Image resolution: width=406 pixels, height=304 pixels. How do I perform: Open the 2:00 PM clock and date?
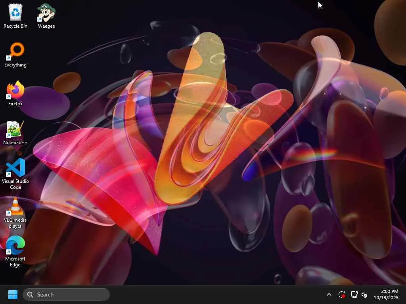[x=386, y=294]
